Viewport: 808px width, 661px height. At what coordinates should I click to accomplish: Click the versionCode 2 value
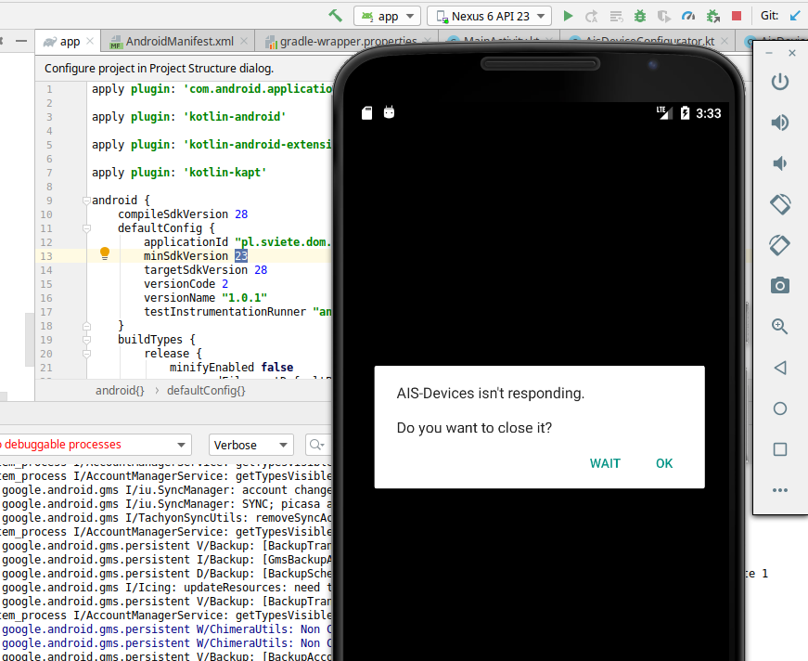[x=225, y=283]
